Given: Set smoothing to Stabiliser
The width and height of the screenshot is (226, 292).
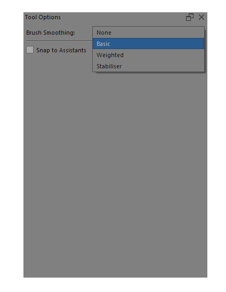Looking at the screenshot, I should [148, 66].
